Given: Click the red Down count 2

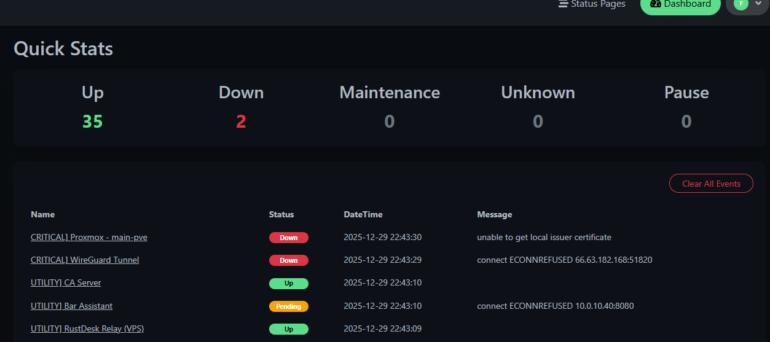Looking at the screenshot, I should (241, 122).
